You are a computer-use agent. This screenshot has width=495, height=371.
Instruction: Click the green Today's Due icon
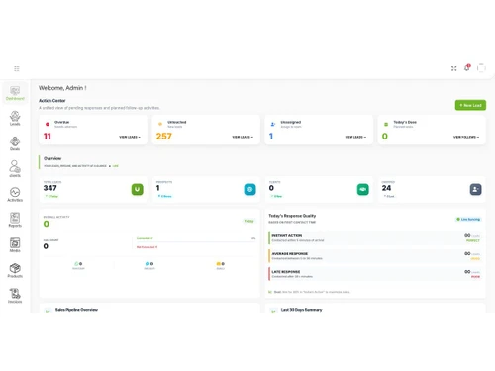[386, 124]
